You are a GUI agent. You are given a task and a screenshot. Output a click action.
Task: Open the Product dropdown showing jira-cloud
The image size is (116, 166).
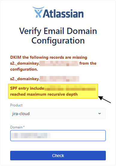(x=58, y=114)
